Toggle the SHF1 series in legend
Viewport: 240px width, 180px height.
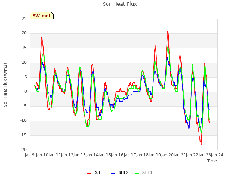[96, 172]
